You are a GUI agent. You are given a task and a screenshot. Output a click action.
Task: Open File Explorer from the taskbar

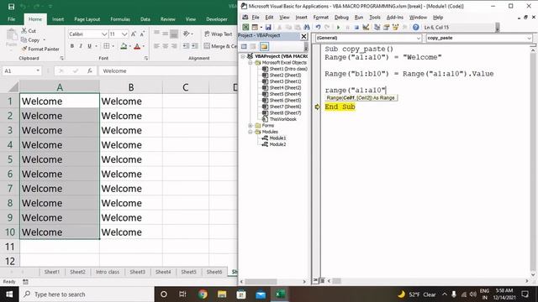222,294
